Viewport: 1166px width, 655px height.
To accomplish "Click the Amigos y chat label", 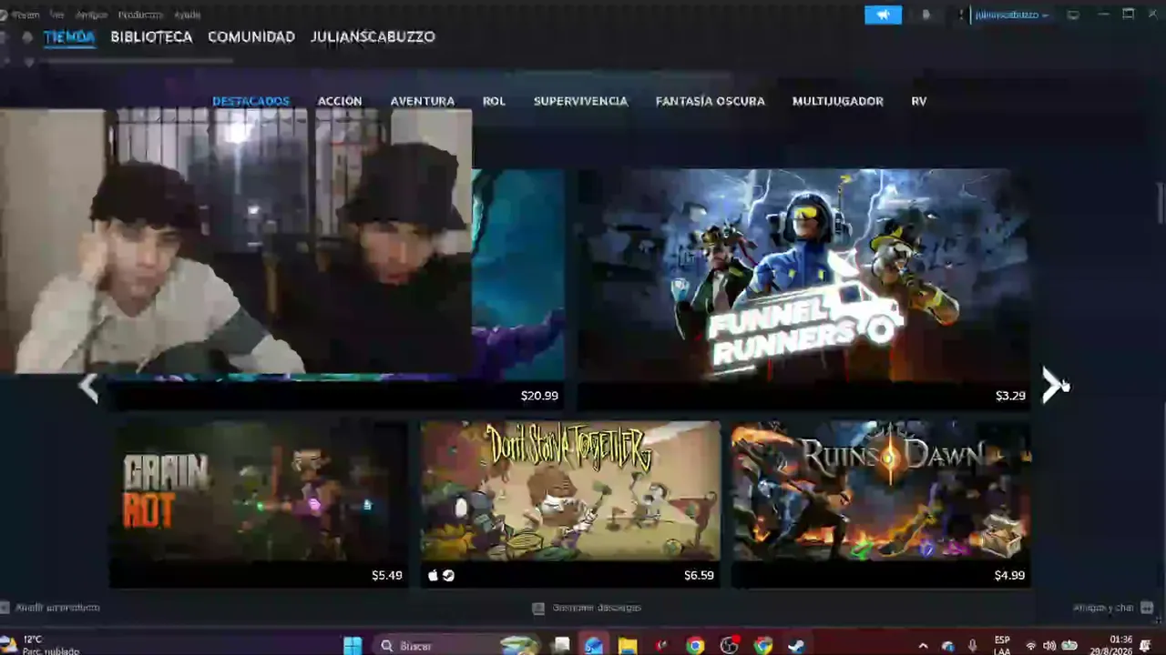I will click(x=1103, y=608).
